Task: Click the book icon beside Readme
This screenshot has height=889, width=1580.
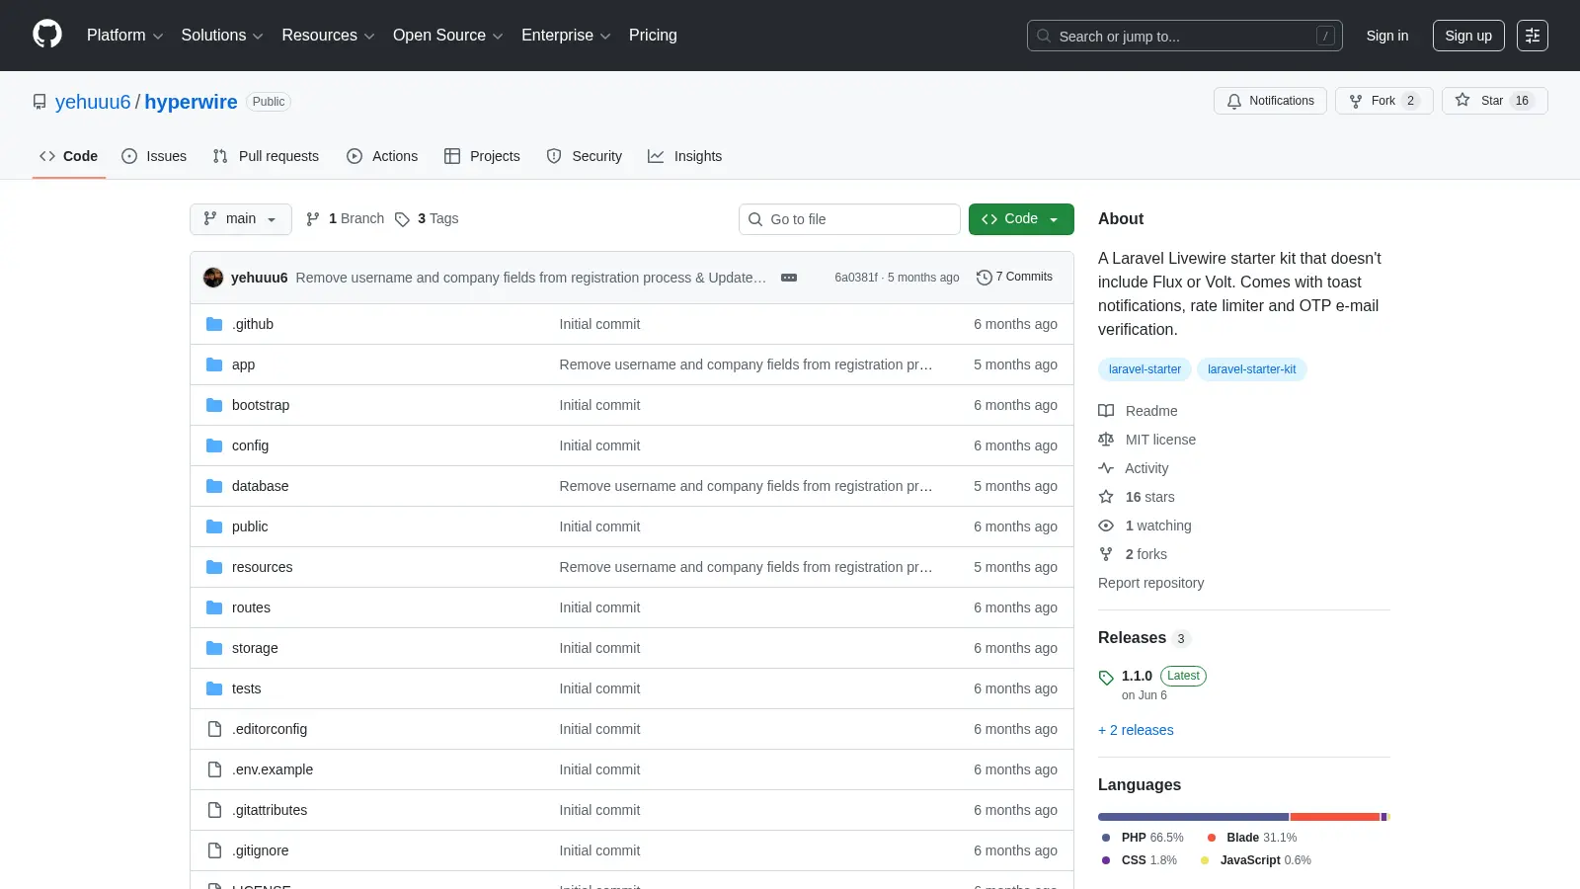Action: (1106, 411)
